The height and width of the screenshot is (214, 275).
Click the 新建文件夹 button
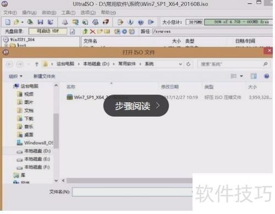click(44, 76)
